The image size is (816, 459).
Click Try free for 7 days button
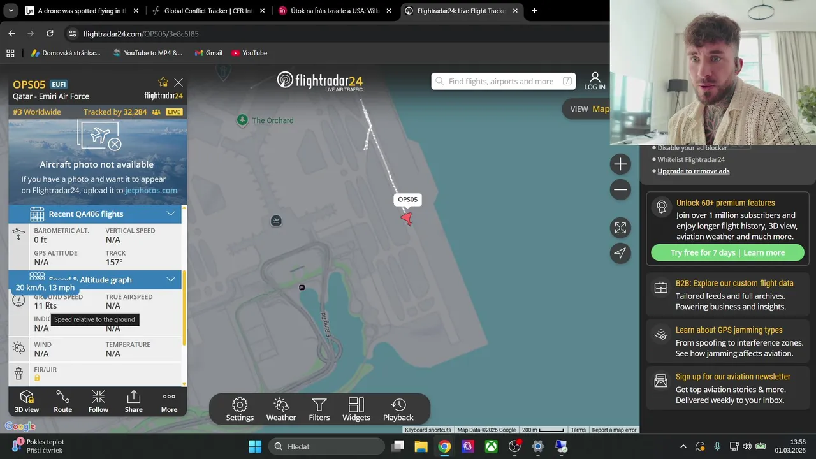tap(727, 252)
